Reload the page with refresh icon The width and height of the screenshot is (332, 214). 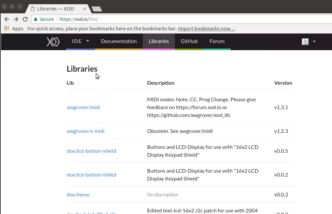coord(25,19)
